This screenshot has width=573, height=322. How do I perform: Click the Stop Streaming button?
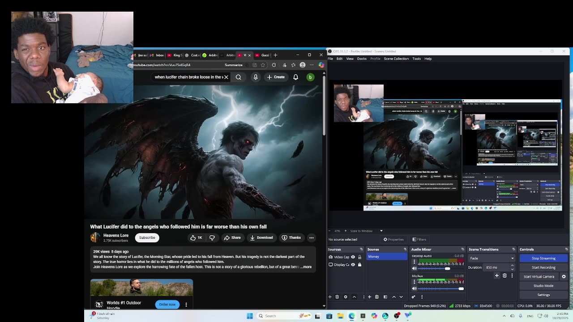click(543, 258)
